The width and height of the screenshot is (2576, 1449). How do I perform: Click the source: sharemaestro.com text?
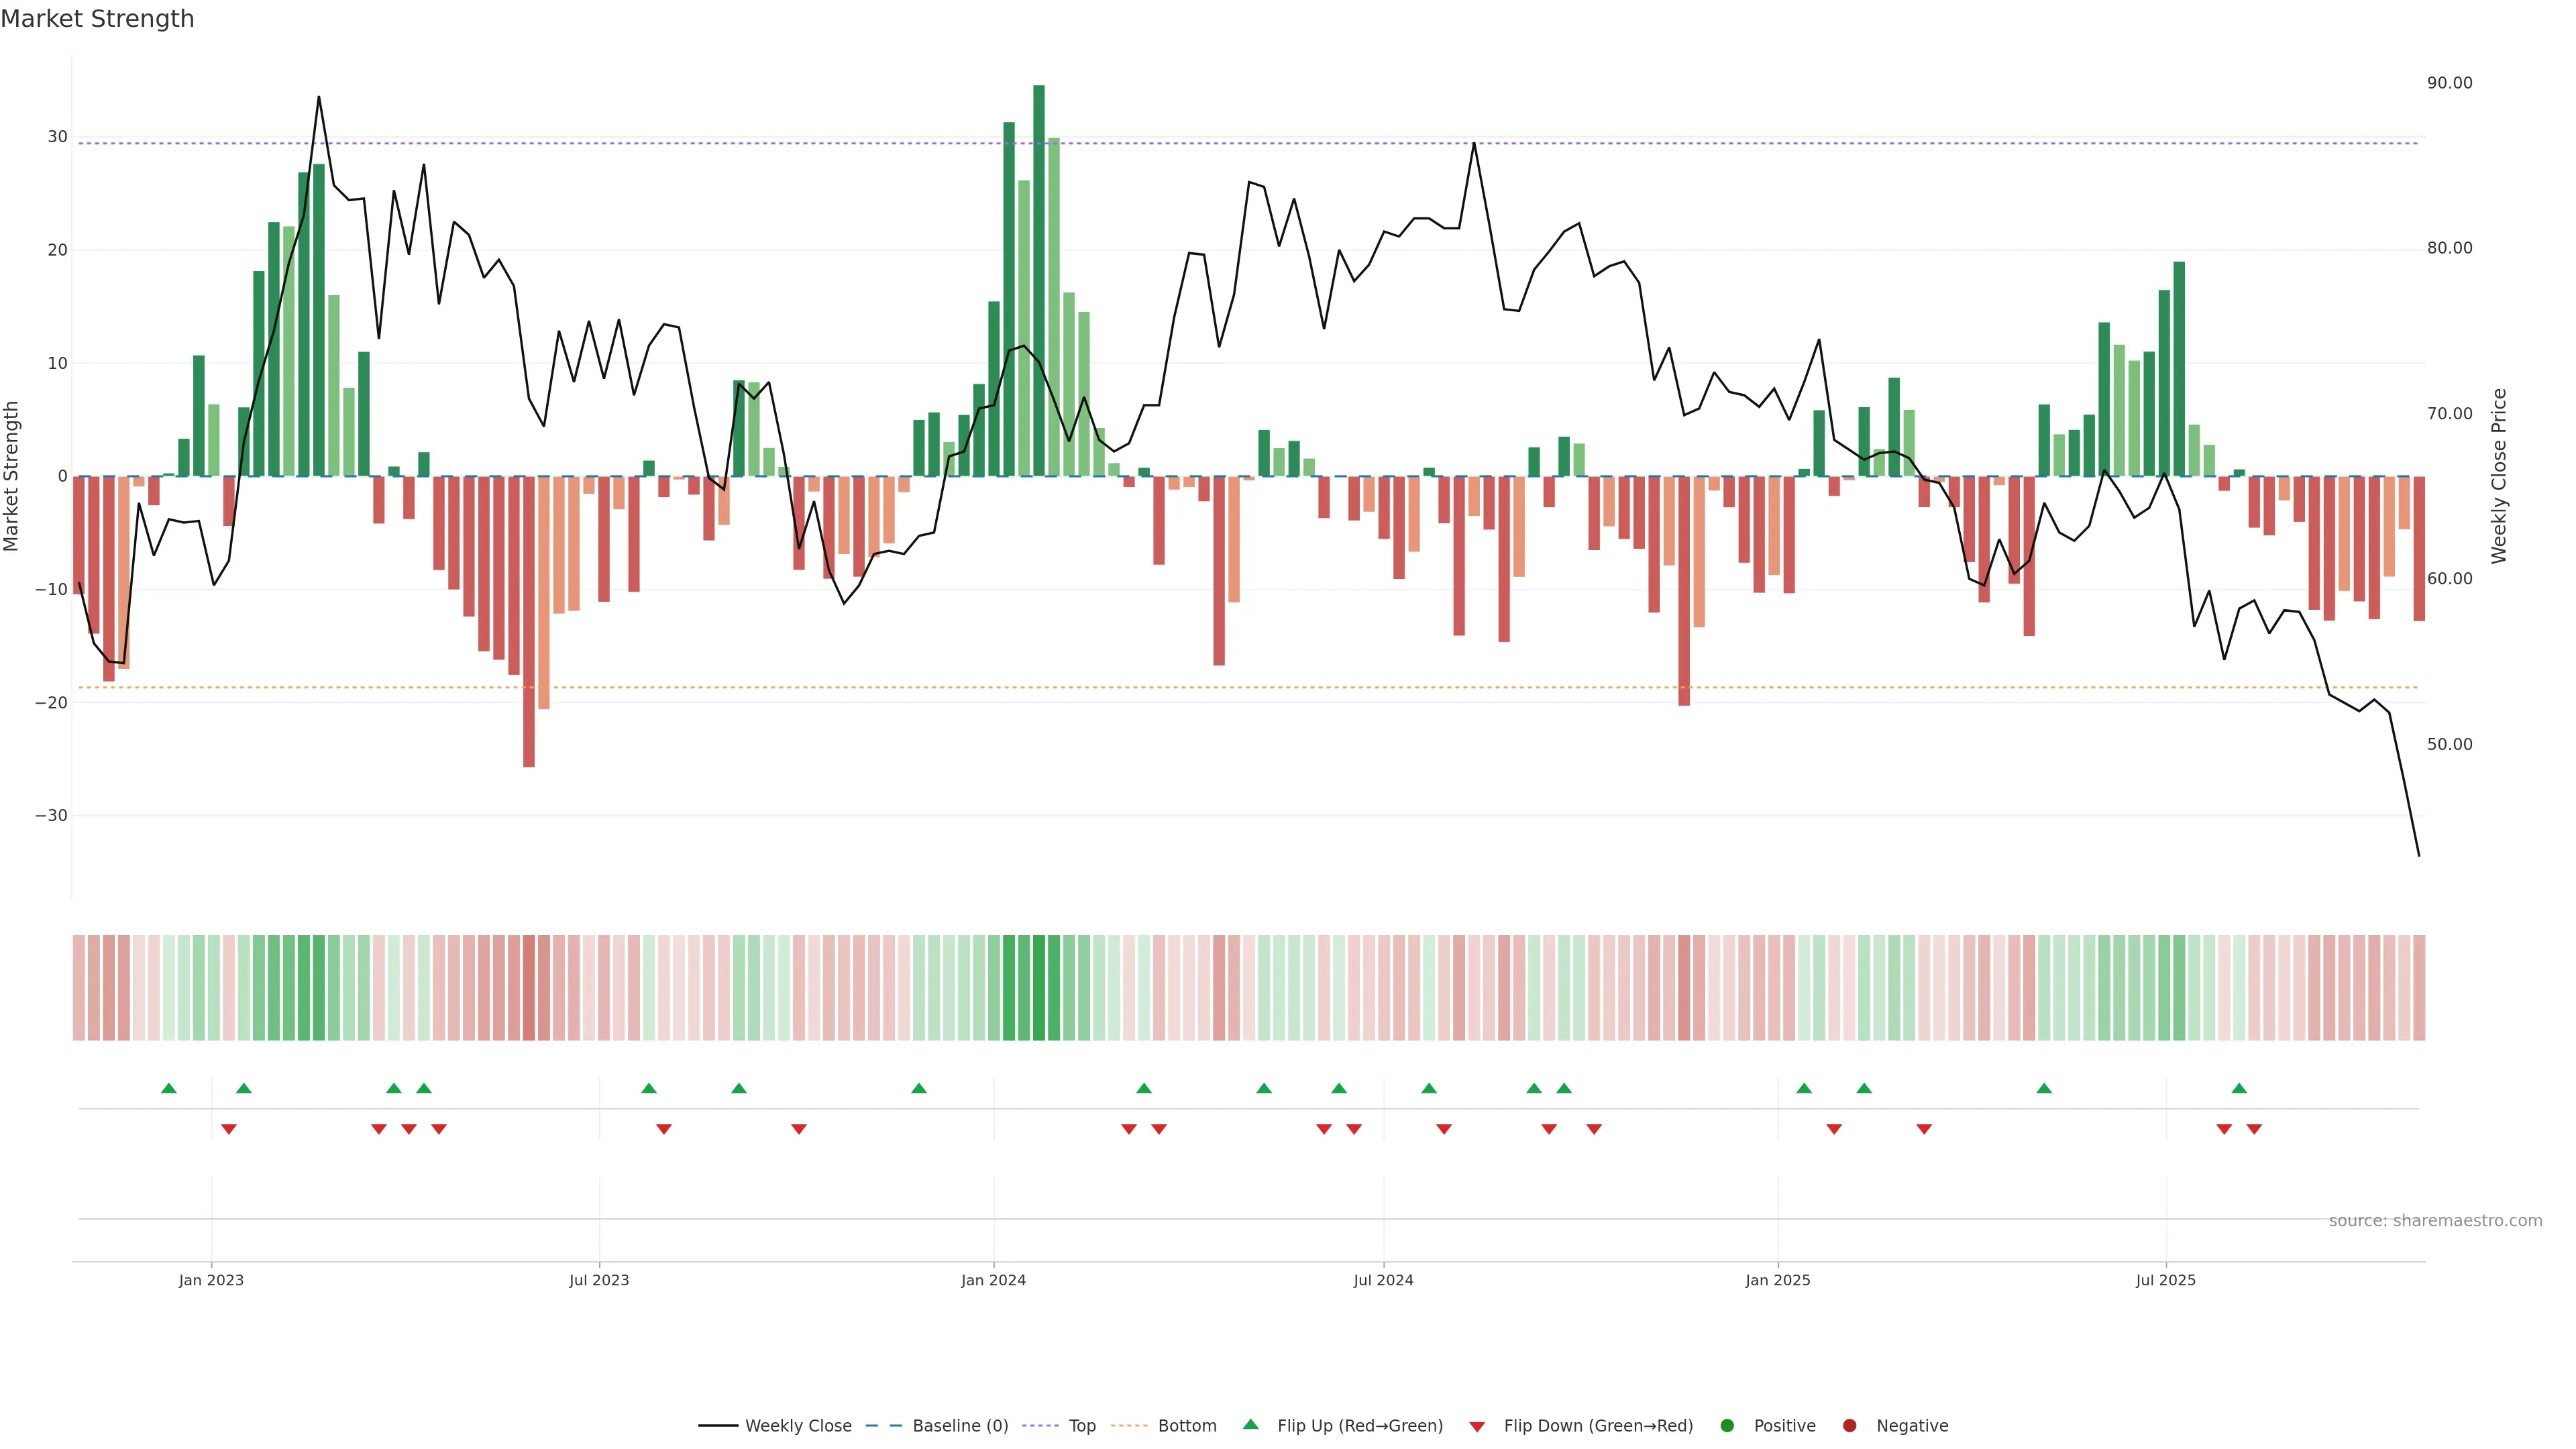tap(2435, 1221)
